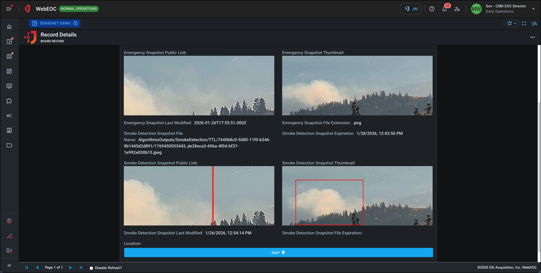Open the Contacts badge icon in sidebar
The width and height of the screenshot is (541, 273).
(x=9, y=130)
